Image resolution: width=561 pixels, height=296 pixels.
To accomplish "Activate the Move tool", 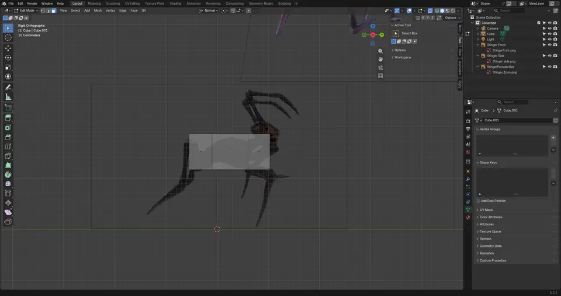I will [8, 48].
